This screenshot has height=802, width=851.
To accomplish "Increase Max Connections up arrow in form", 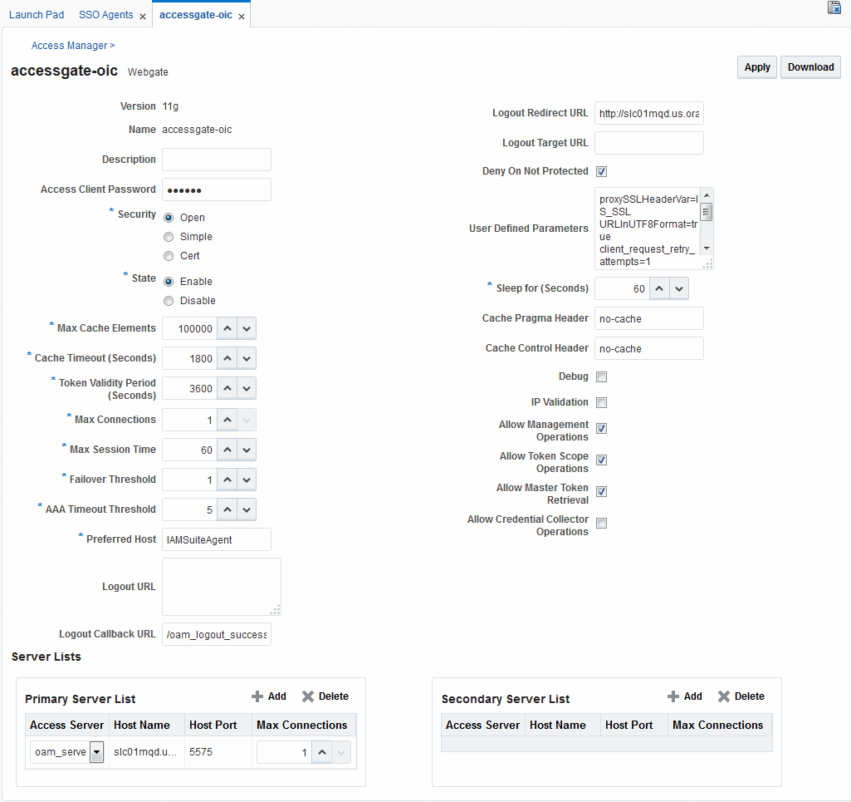I will pos(227,420).
